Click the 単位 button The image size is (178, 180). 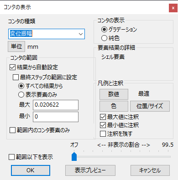(x=16, y=46)
